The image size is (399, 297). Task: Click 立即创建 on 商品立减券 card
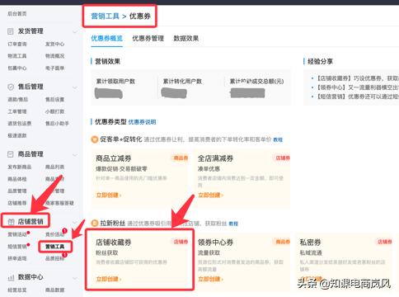(109, 196)
